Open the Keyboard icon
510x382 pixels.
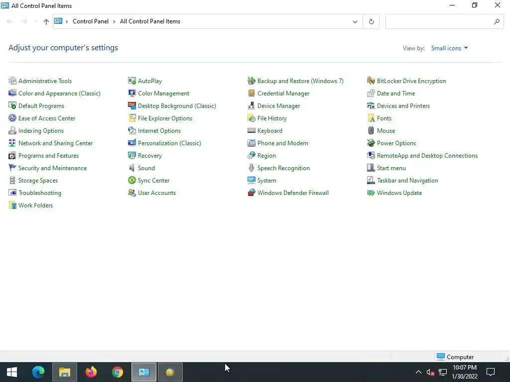tap(252, 131)
